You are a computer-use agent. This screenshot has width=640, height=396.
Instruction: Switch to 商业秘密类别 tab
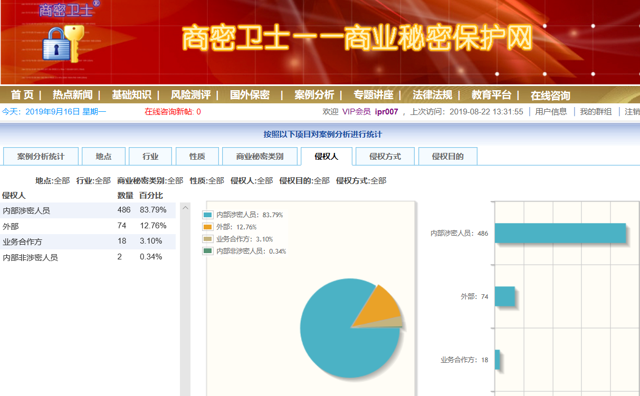click(260, 156)
